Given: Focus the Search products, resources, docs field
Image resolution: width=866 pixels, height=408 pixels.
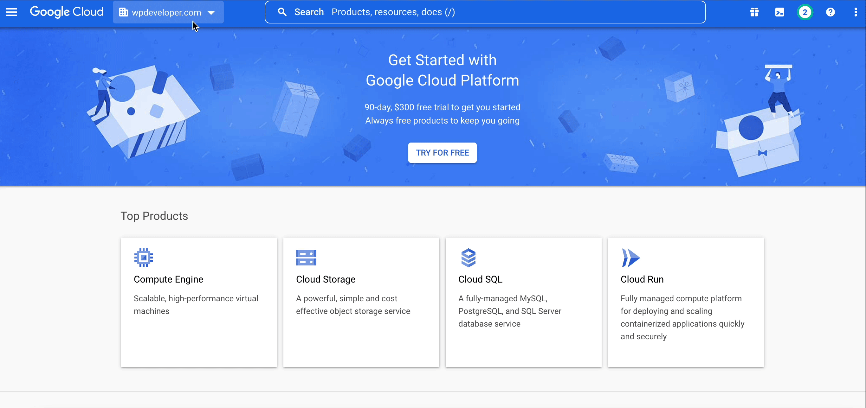Looking at the screenshot, I should (x=485, y=12).
